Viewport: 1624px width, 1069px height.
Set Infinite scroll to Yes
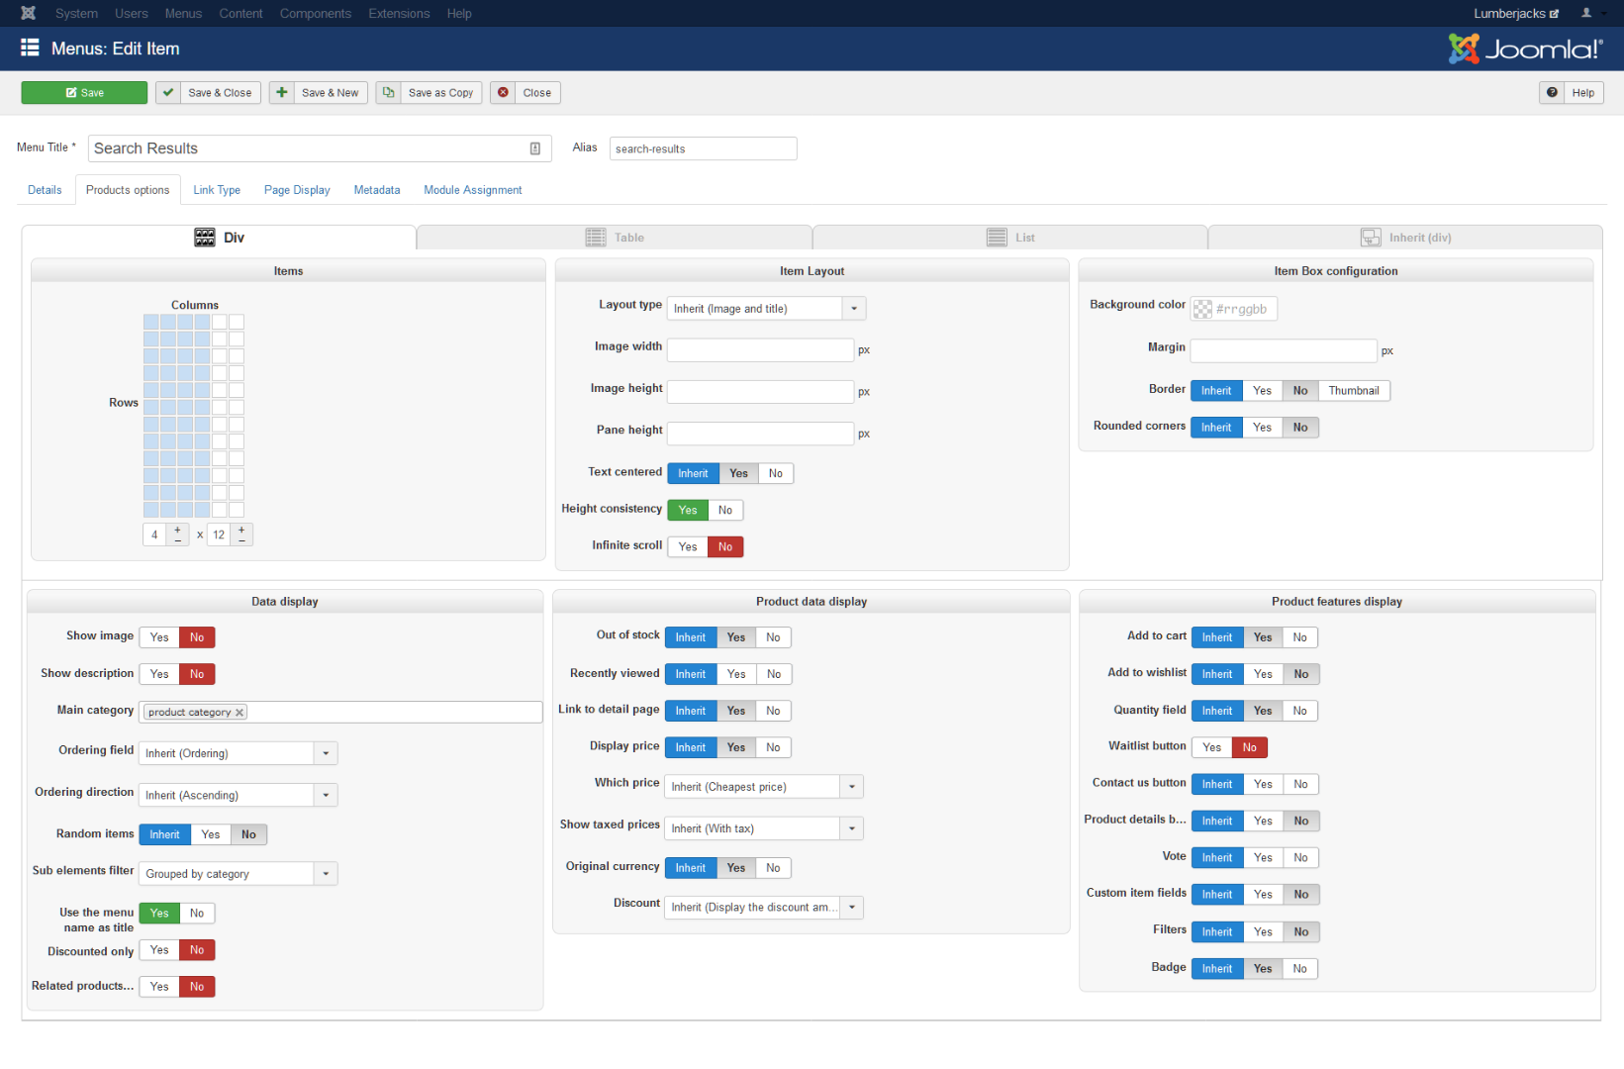click(x=688, y=547)
